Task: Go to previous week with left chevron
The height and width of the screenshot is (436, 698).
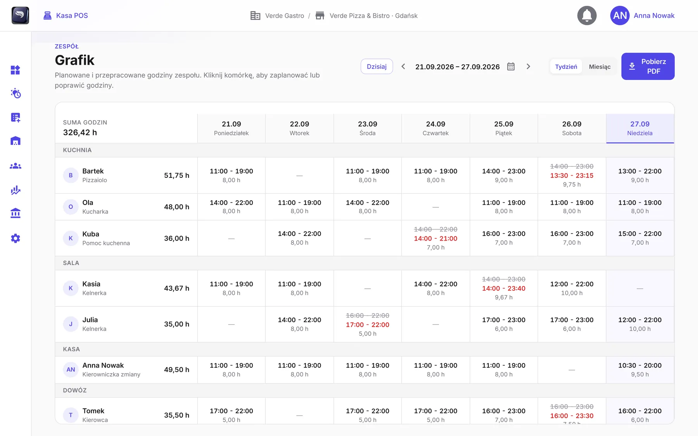Action: 403,67
